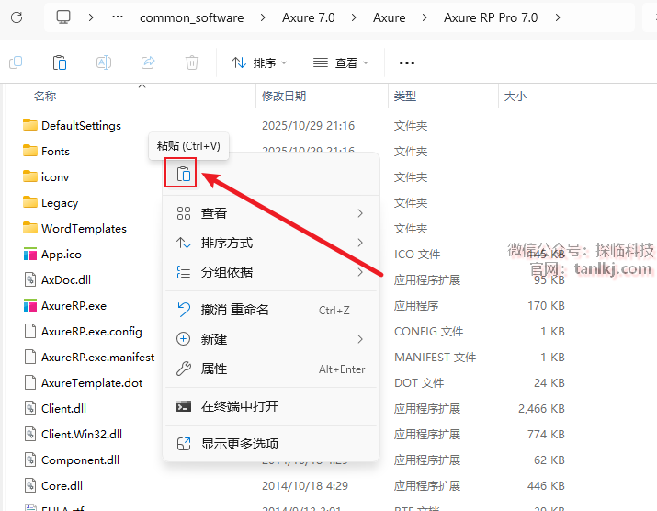The width and height of the screenshot is (657, 511).
Task: Open the toolbar see-more ellipsis menu
Action: tap(407, 63)
